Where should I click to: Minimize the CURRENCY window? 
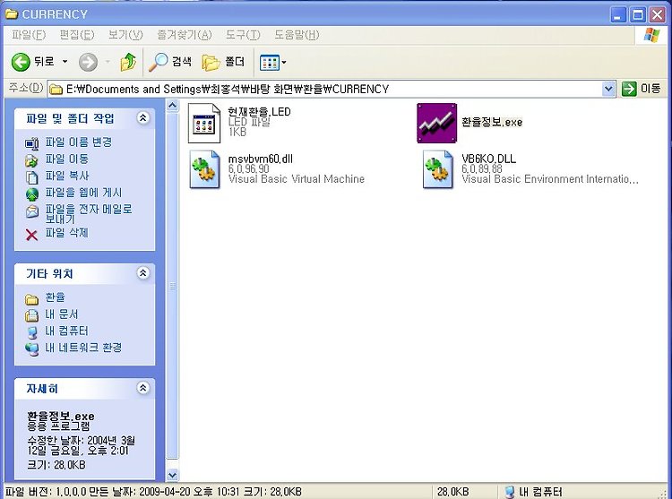tap(617, 15)
